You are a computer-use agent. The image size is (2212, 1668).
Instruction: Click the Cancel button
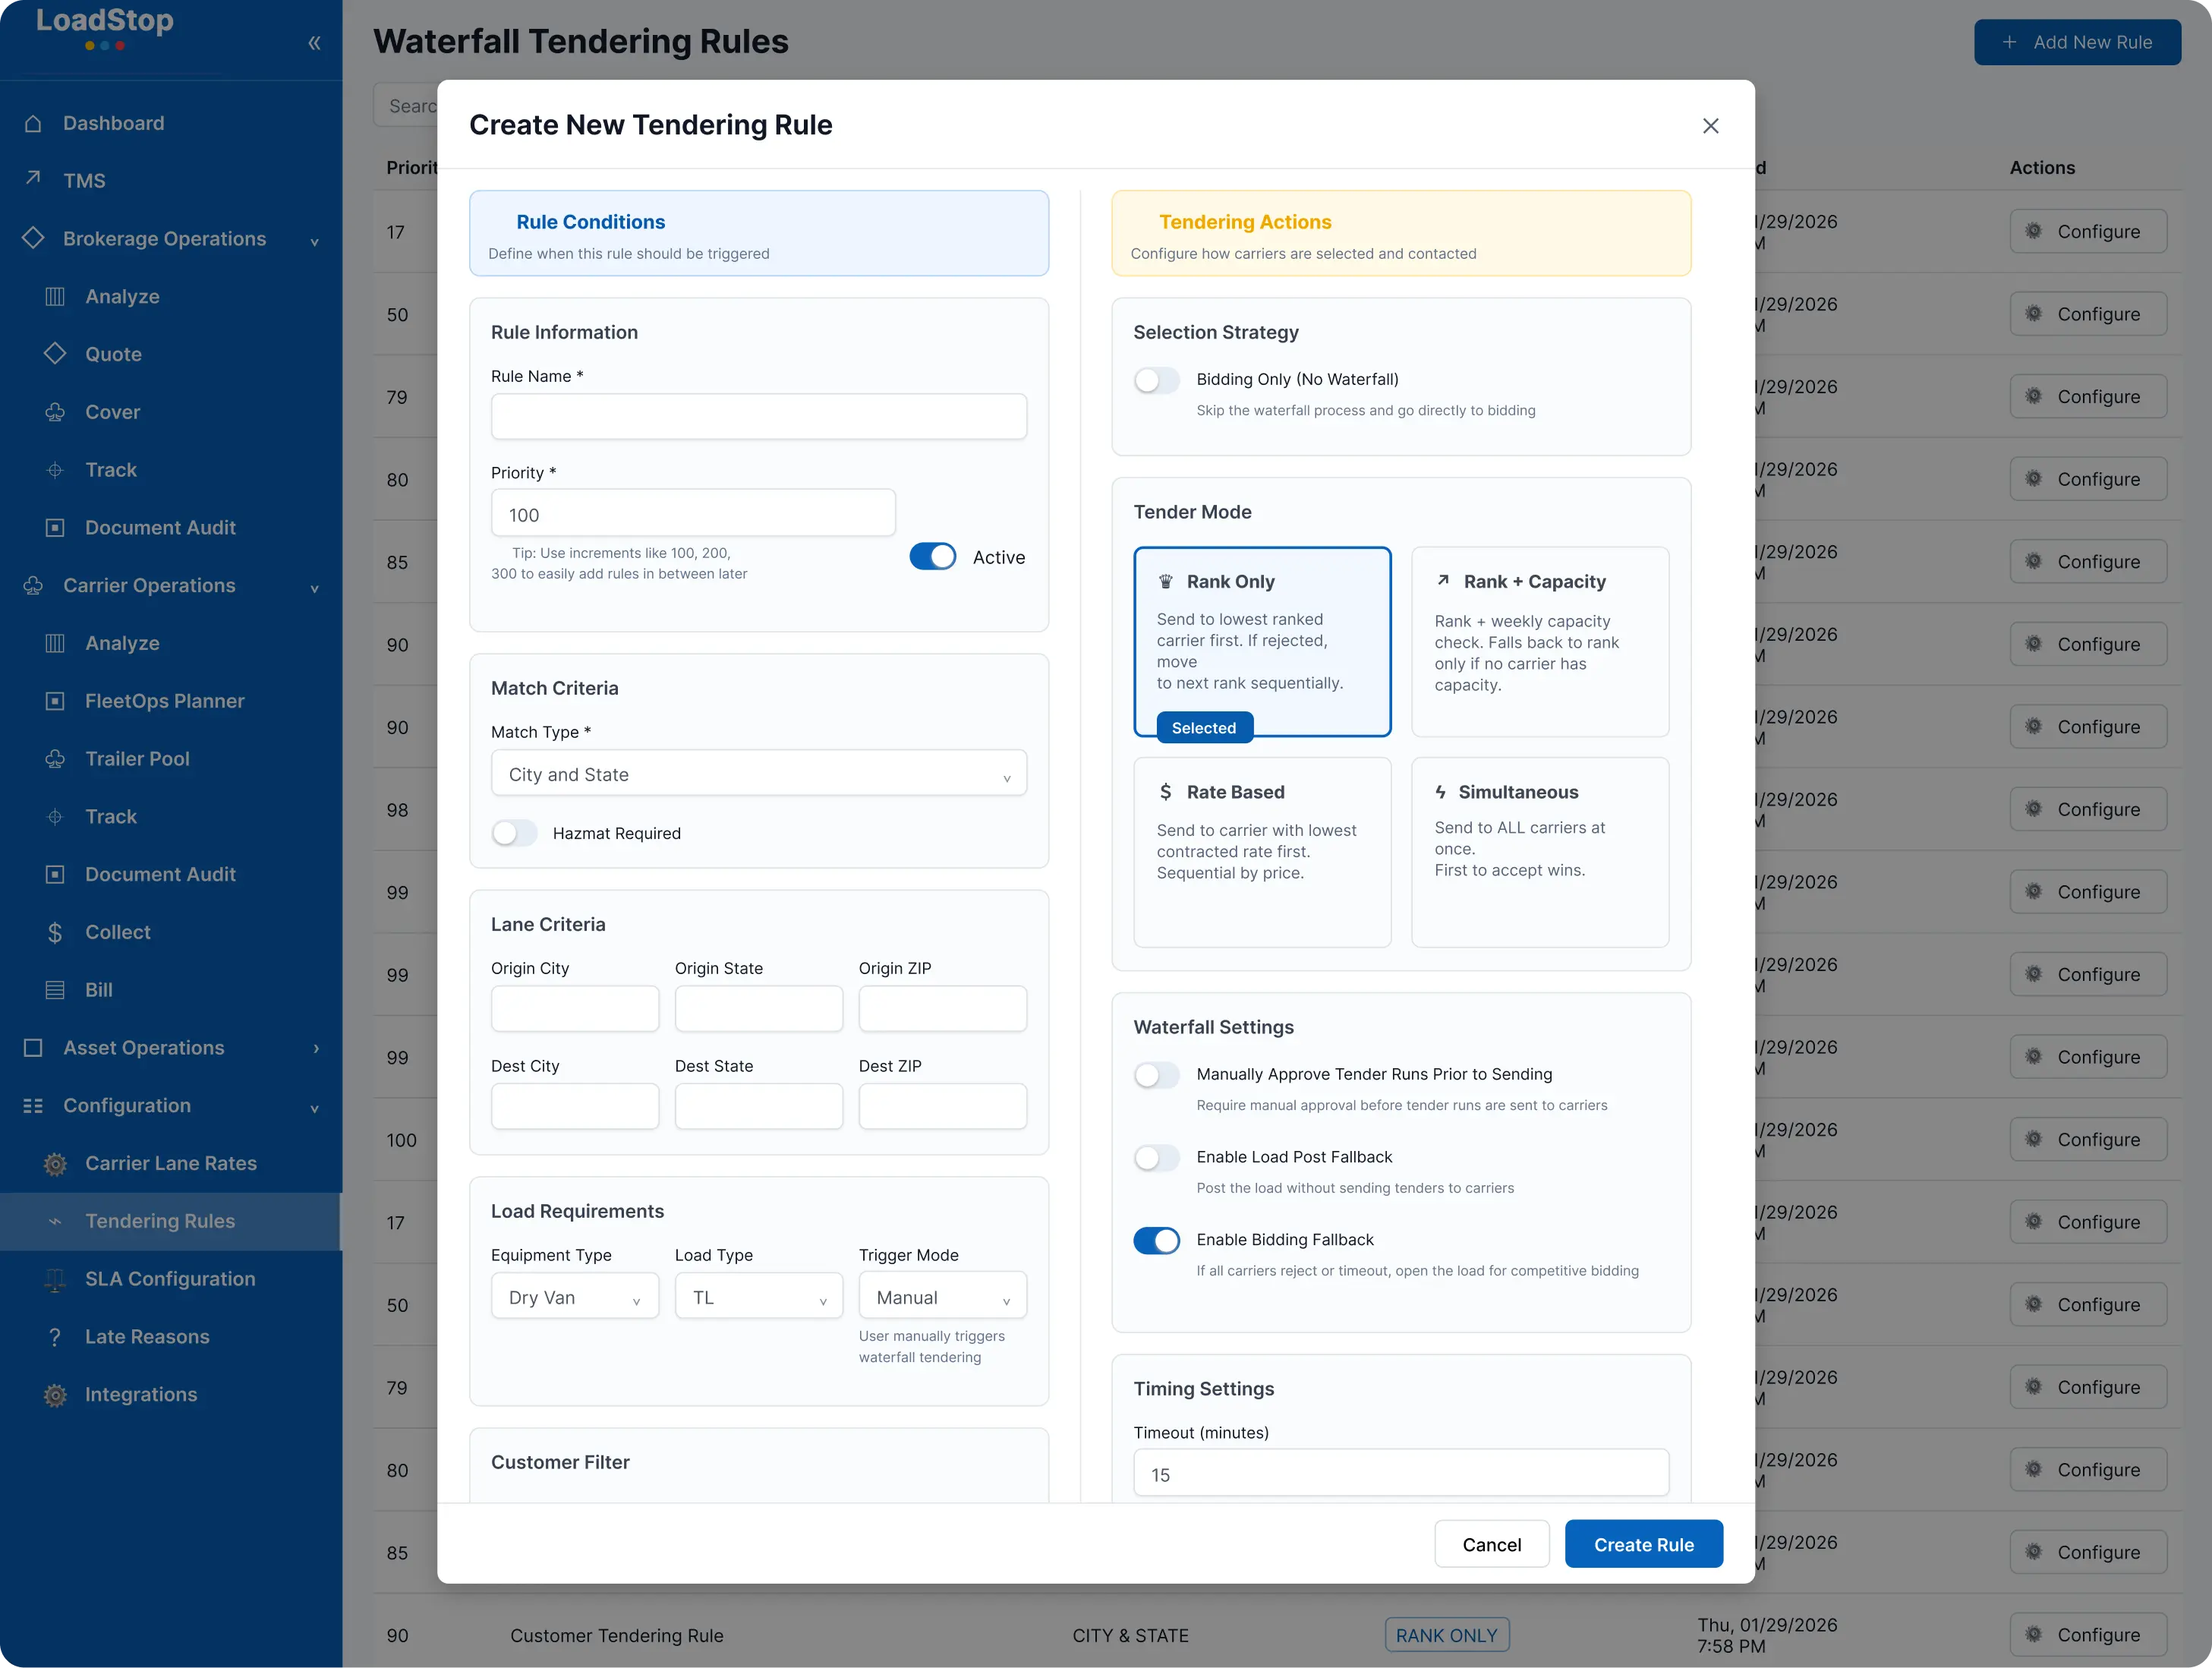pos(1492,1545)
